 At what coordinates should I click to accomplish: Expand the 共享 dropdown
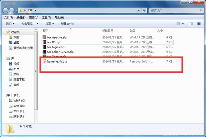(x=49, y=24)
